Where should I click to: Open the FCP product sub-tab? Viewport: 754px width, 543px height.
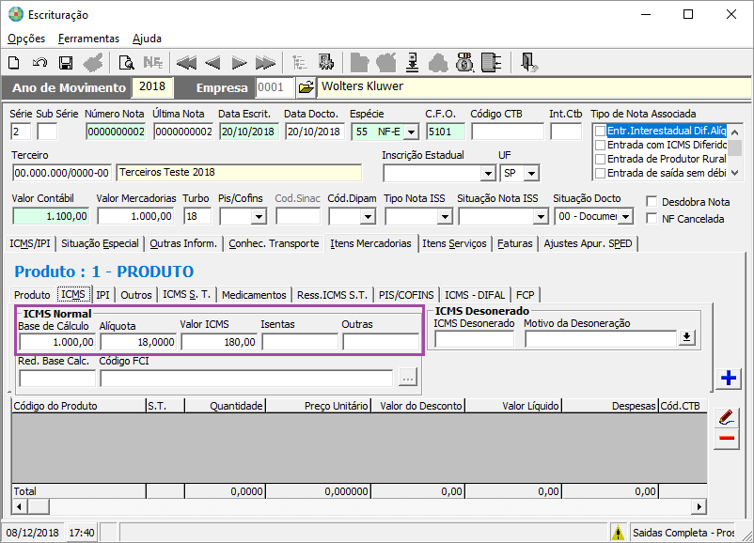click(x=526, y=295)
